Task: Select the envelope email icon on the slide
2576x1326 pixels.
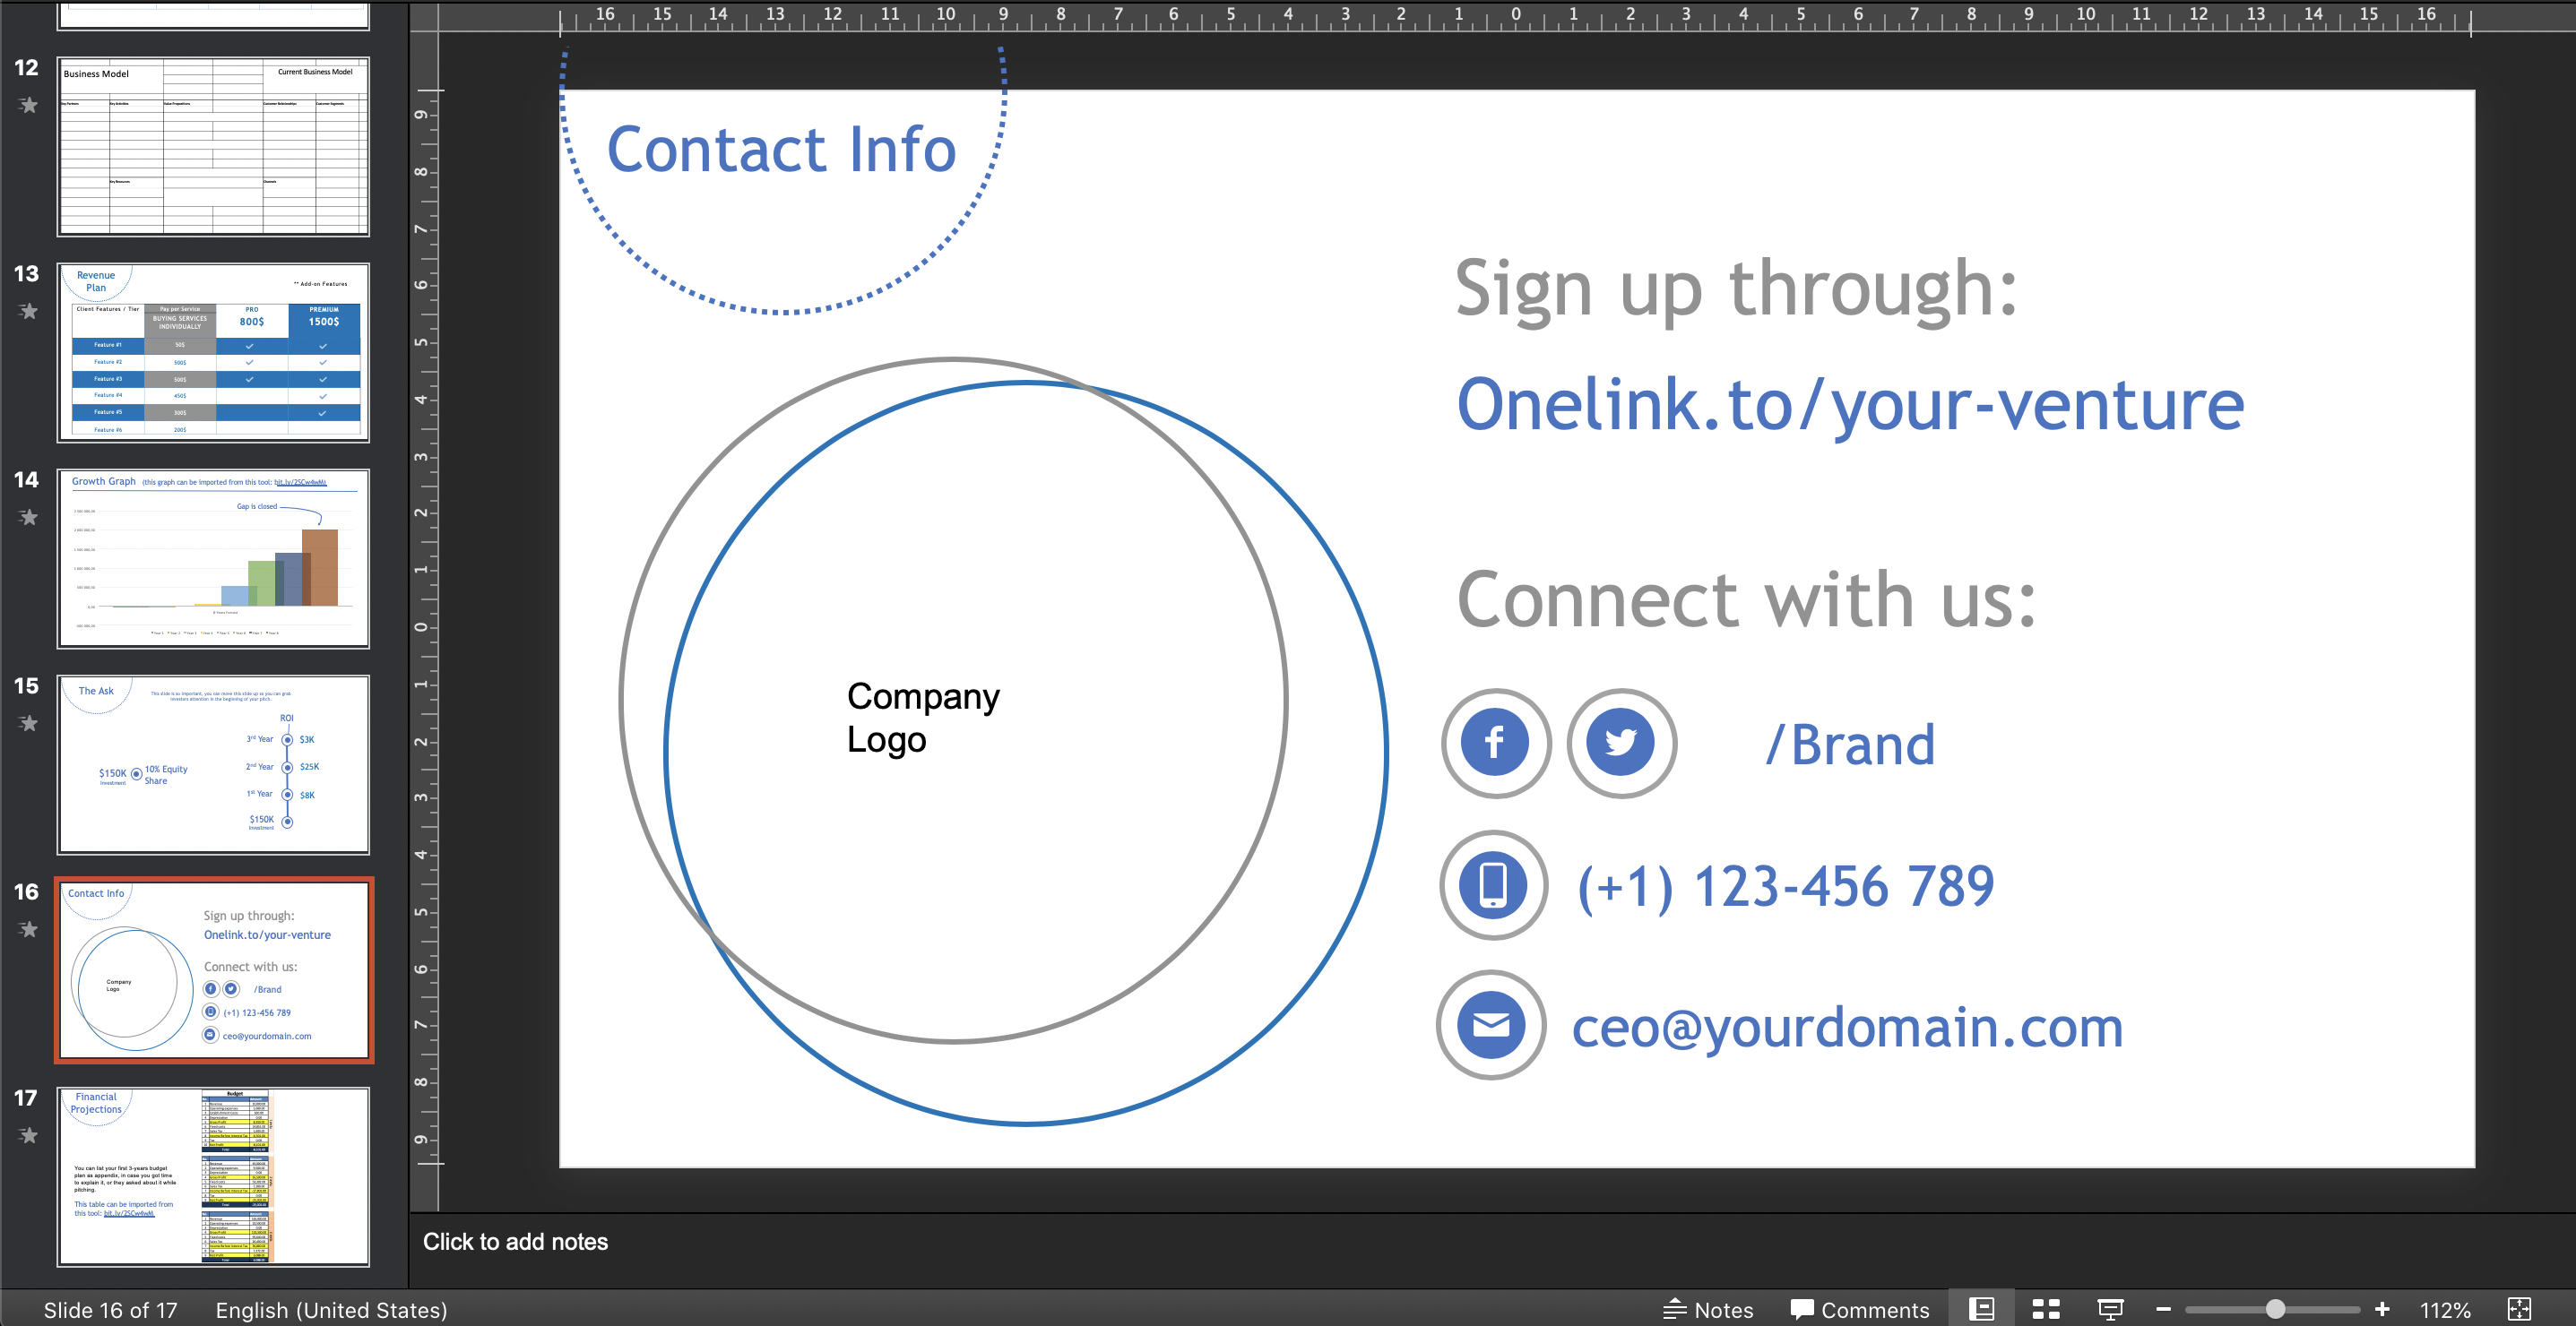Action: [1491, 1025]
